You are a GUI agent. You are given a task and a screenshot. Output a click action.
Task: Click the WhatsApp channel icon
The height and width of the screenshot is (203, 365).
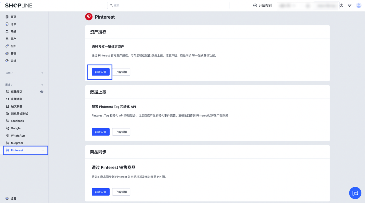[7, 136]
